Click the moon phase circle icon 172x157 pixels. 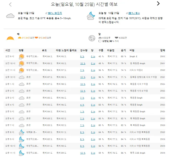(x=100, y=41)
